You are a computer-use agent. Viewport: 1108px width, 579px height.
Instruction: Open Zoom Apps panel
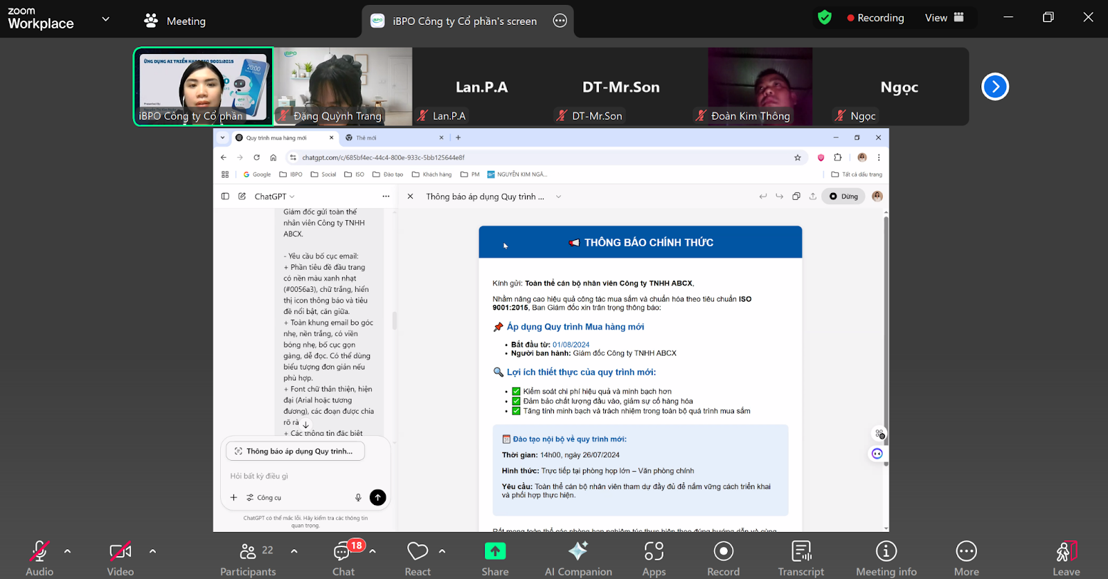pyautogui.click(x=654, y=557)
